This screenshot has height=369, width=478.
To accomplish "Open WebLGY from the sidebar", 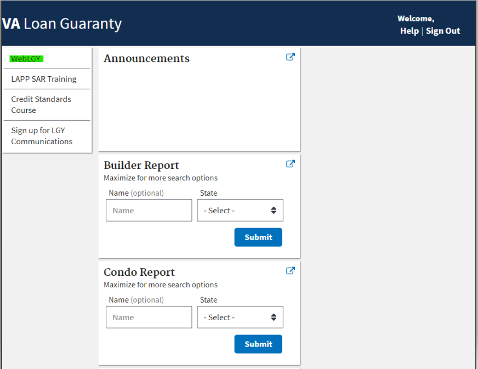I will 26,59.
